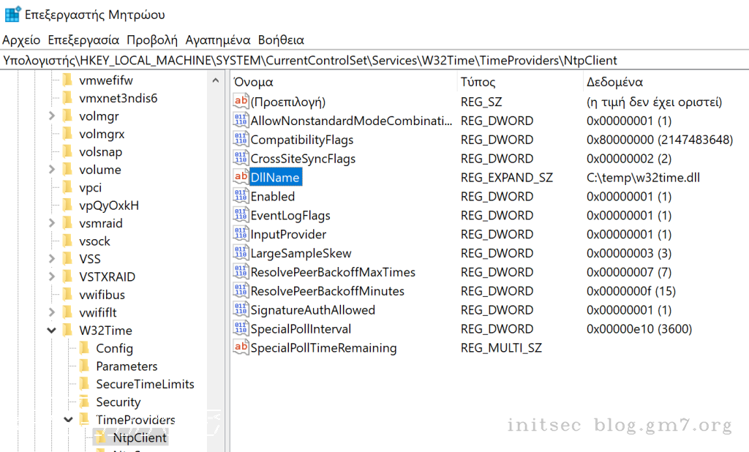
Task: Expand the volmgr key
Action: [x=52, y=116]
